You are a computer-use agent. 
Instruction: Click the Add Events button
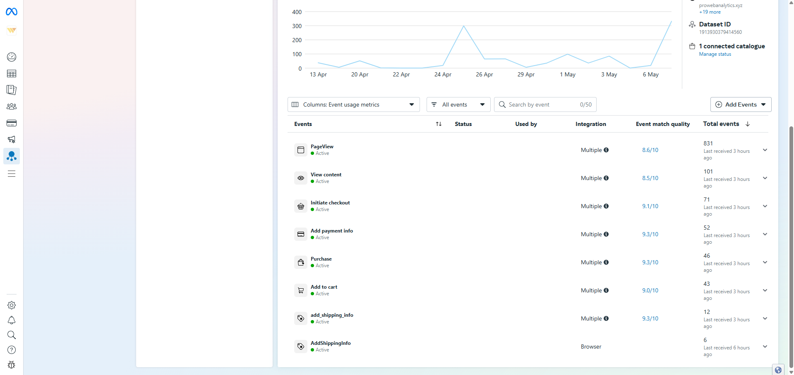tap(740, 104)
